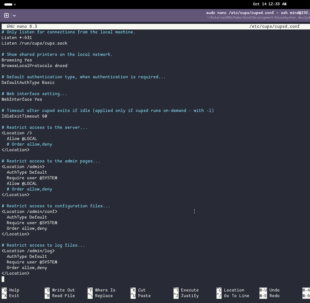Click the M-E Redo shortcut

point(269,296)
